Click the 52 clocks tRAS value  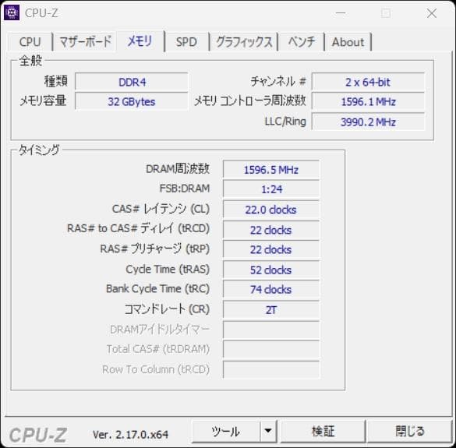[x=271, y=270]
